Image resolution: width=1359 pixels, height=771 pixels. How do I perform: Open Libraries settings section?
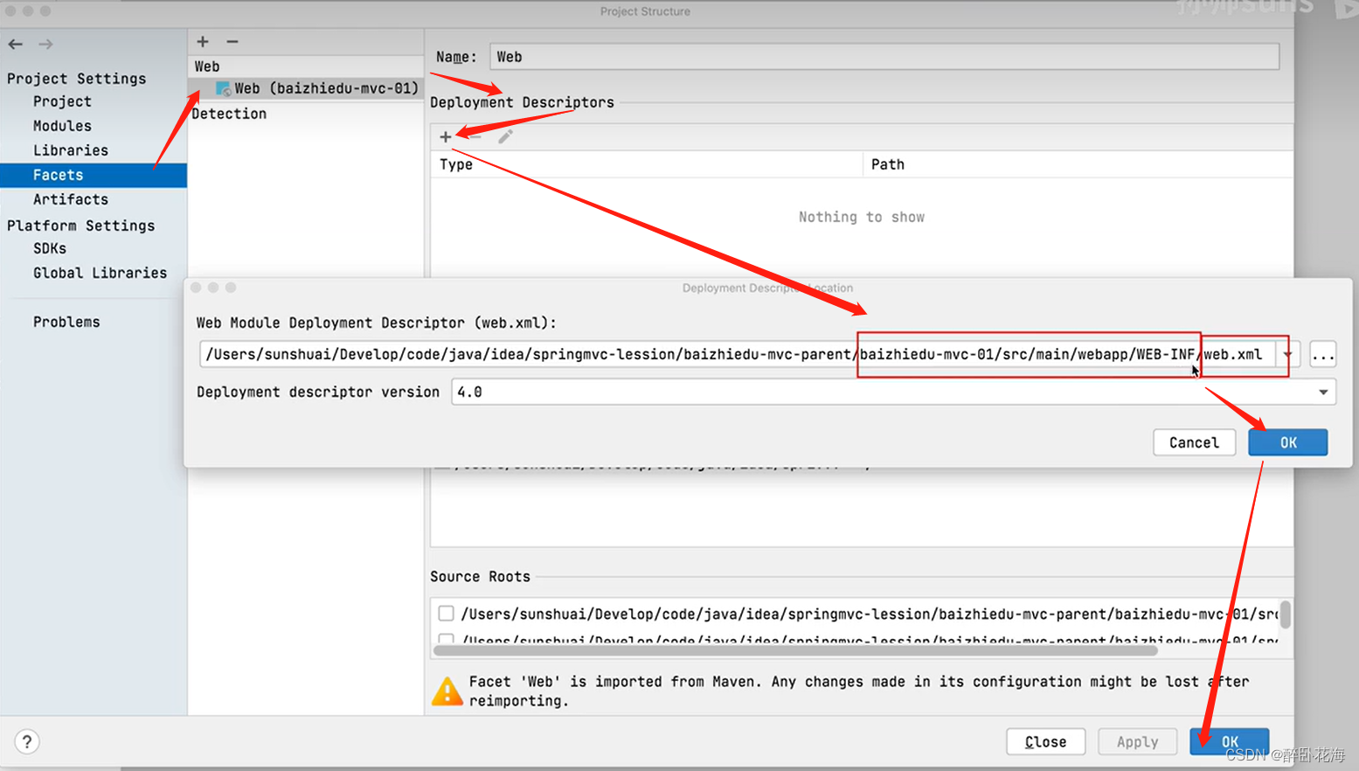point(71,150)
